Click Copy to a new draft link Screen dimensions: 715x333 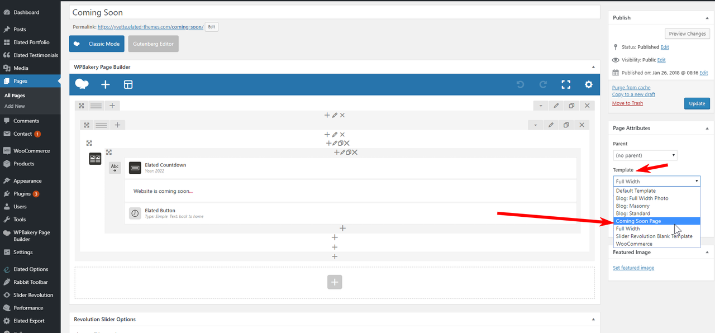click(x=633, y=94)
